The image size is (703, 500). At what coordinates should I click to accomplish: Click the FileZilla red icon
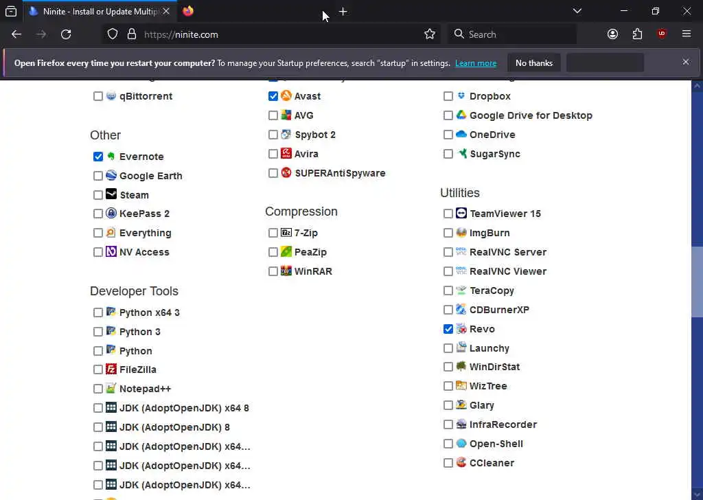pos(111,369)
